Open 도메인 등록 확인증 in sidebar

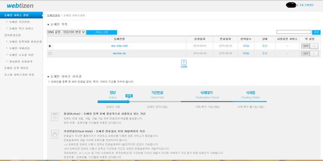coord(17,68)
